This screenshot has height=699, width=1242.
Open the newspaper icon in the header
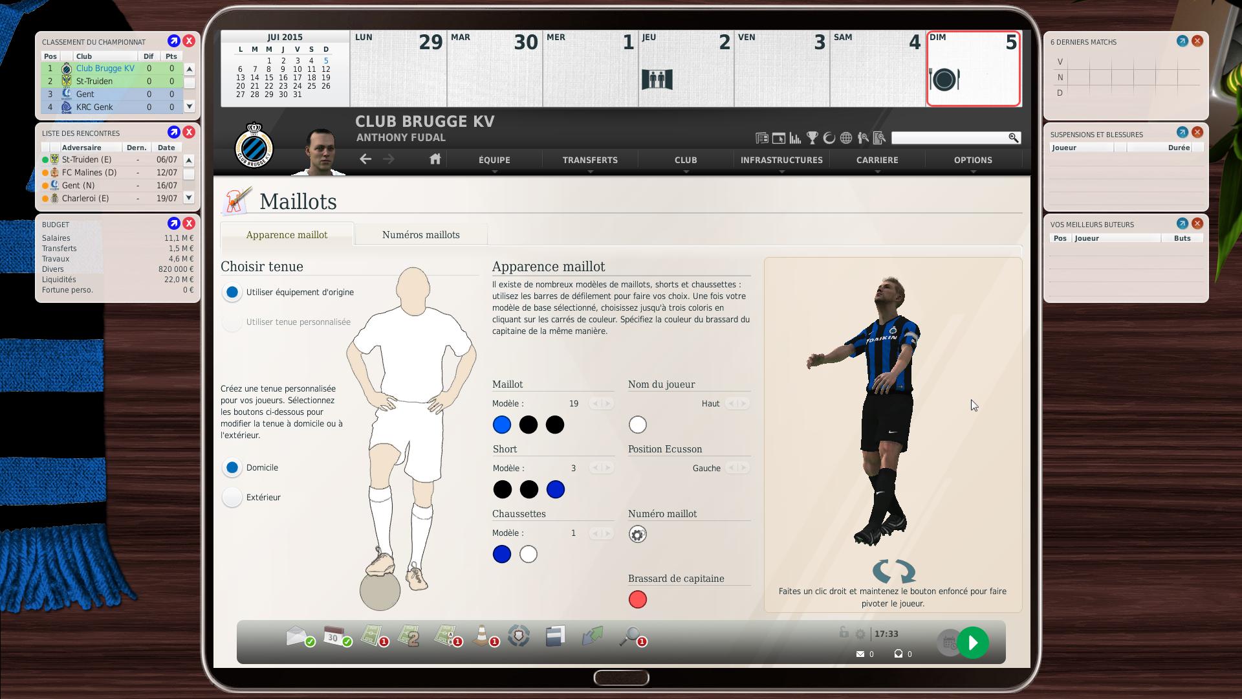(x=762, y=138)
